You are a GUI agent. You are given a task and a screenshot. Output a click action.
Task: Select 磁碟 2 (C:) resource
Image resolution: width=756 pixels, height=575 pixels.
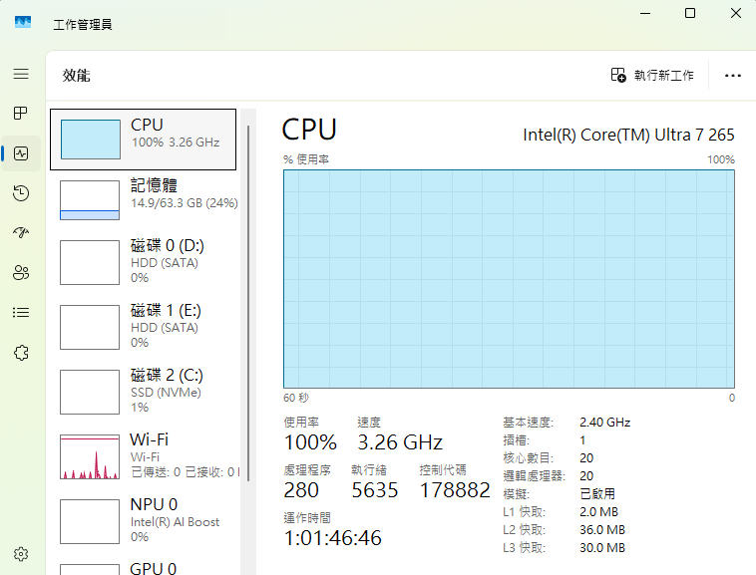pos(146,391)
